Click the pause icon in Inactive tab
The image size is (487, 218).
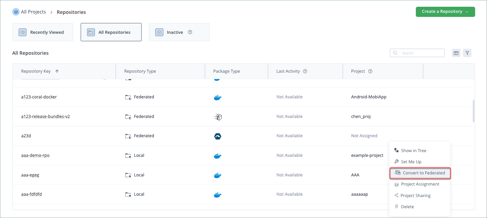(x=159, y=32)
